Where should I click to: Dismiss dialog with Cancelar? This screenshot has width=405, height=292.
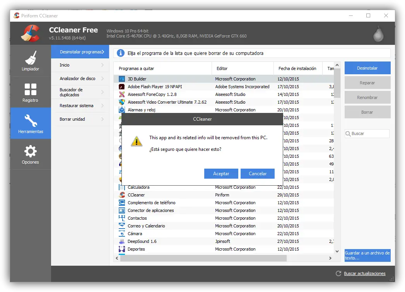click(x=258, y=174)
